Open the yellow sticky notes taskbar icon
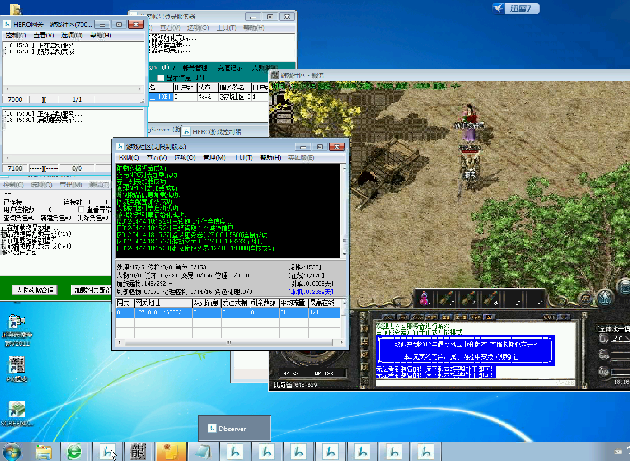The height and width of the screenshot is (461, 630). coord(171,451)
